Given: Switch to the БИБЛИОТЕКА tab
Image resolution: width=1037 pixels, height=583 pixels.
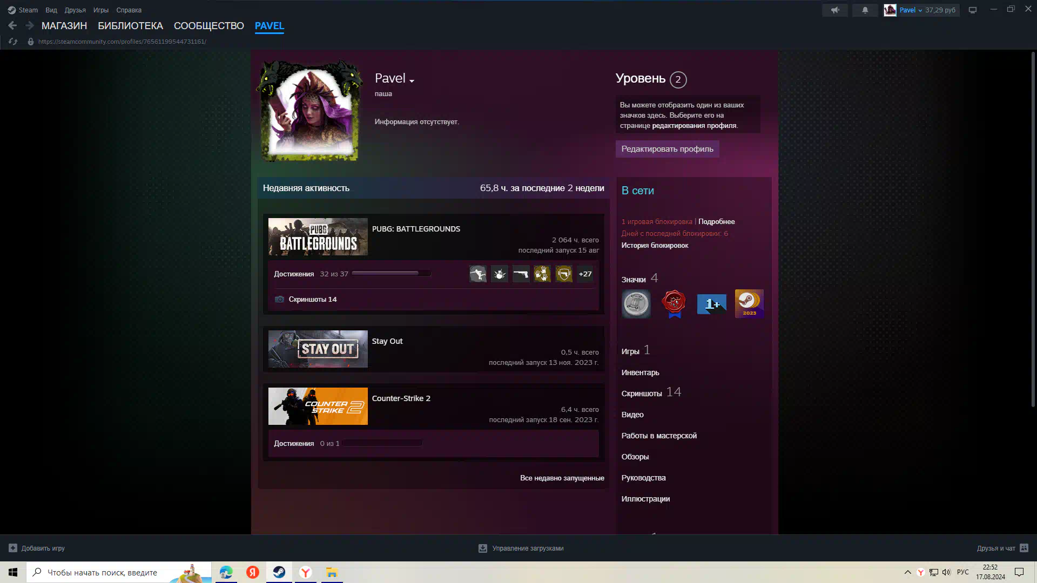Looking at the screenshot, I should point(130,25).
